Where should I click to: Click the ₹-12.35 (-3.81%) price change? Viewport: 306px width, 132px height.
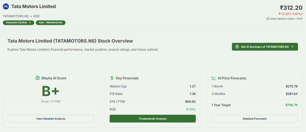pos(290,14)
